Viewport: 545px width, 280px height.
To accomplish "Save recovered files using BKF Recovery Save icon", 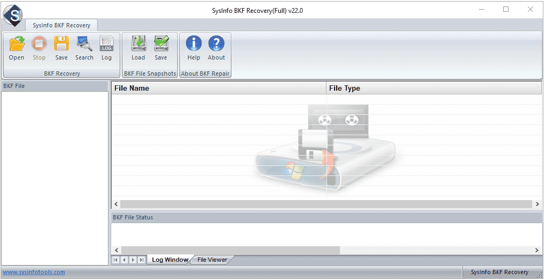I will (62, 44).
